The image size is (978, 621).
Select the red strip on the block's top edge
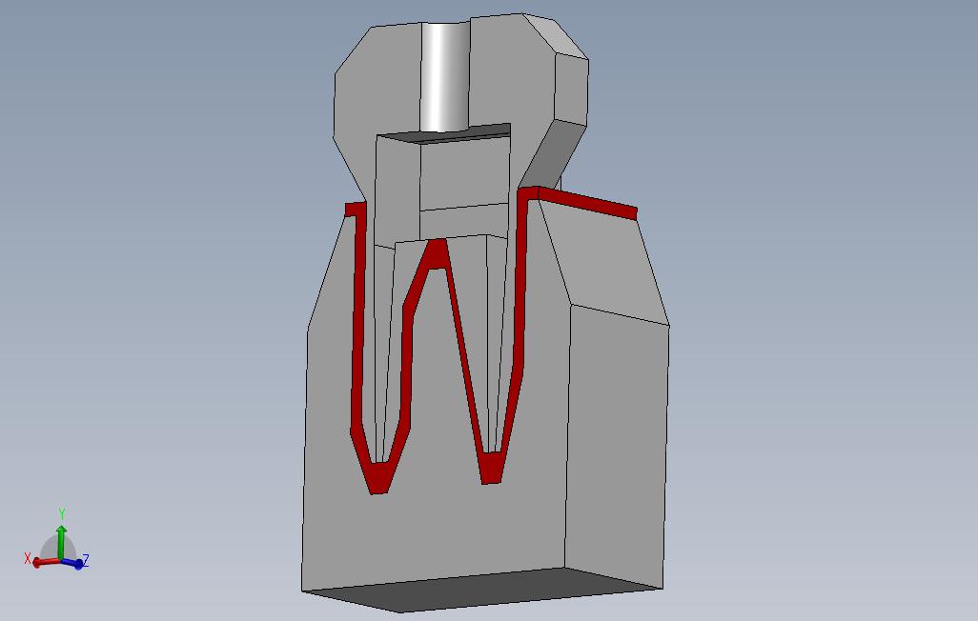tap(587, 203)
